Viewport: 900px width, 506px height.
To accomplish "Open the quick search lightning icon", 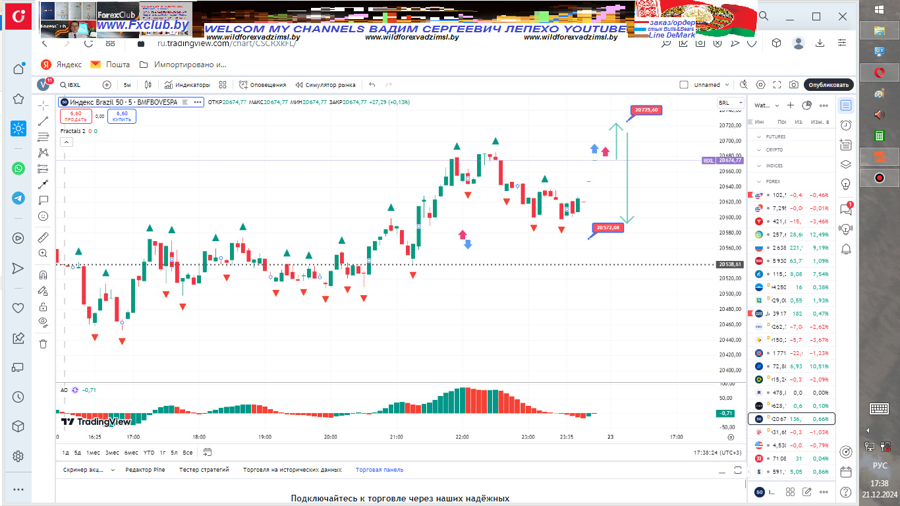I will point(744,85).
